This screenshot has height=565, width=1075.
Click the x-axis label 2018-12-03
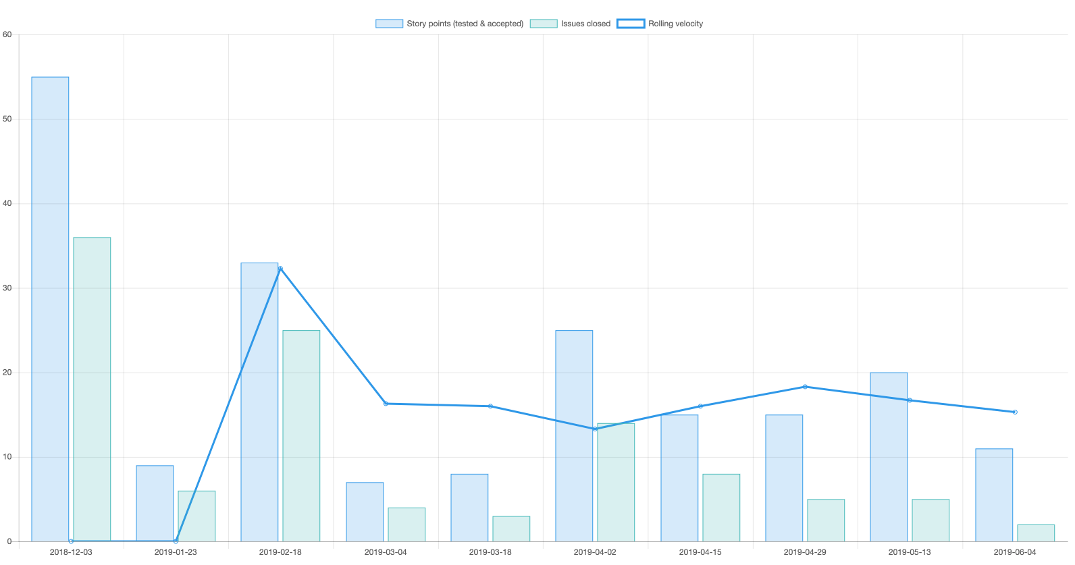tap(71, 552)
